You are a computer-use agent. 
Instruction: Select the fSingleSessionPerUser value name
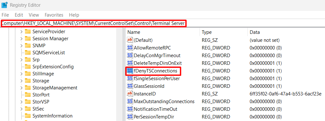[x=157, y=79]
